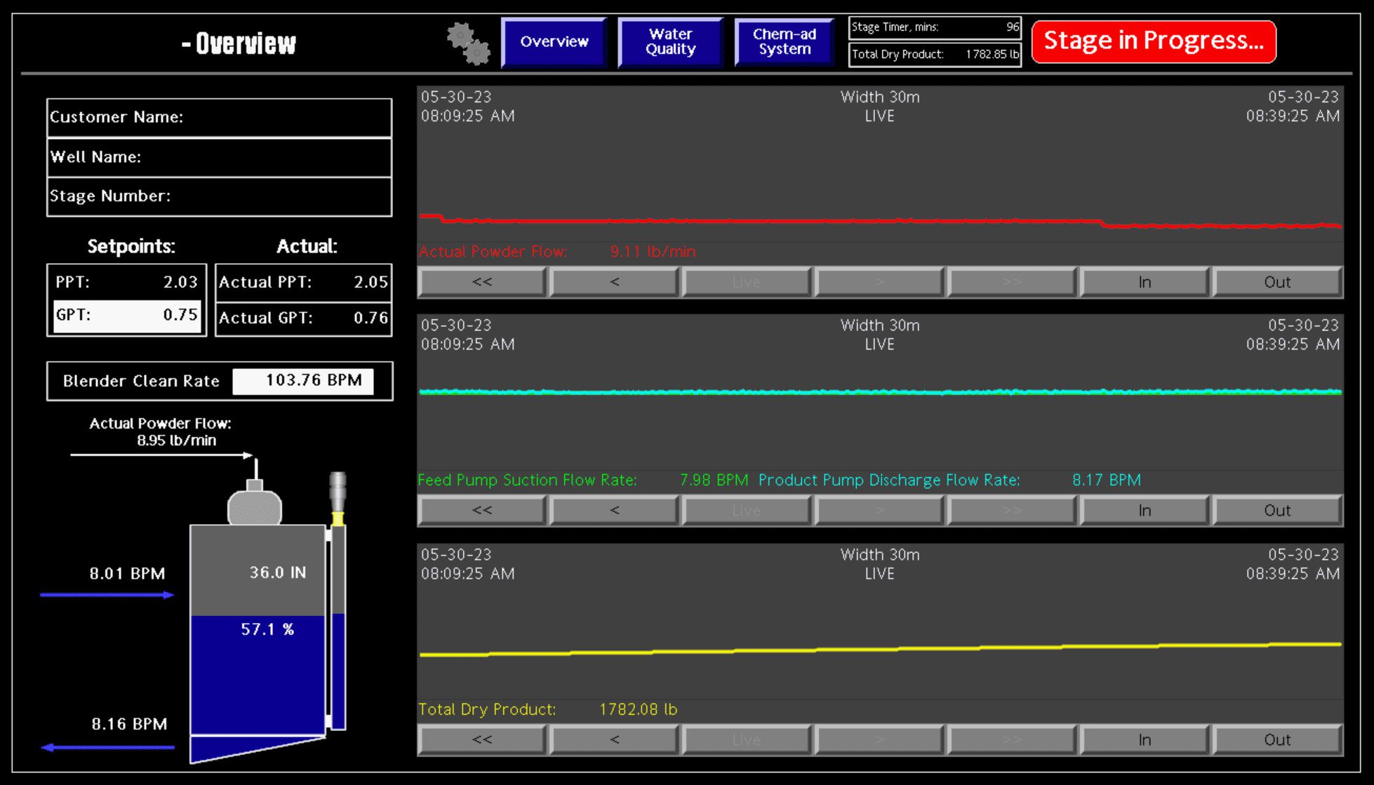
Task: Click the blue outlet flow arrow
Action: click(x=107, y=747)
